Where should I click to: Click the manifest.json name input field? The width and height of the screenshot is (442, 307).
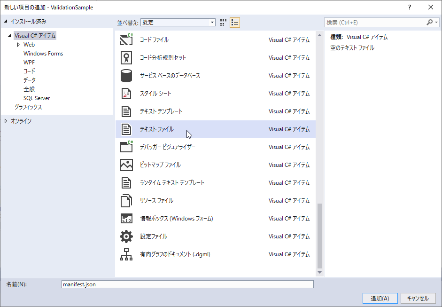pyautogui.click(x=186, y=284)
